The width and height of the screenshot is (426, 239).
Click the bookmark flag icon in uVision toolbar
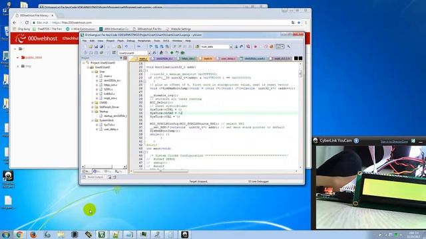[x=151, y=46]
